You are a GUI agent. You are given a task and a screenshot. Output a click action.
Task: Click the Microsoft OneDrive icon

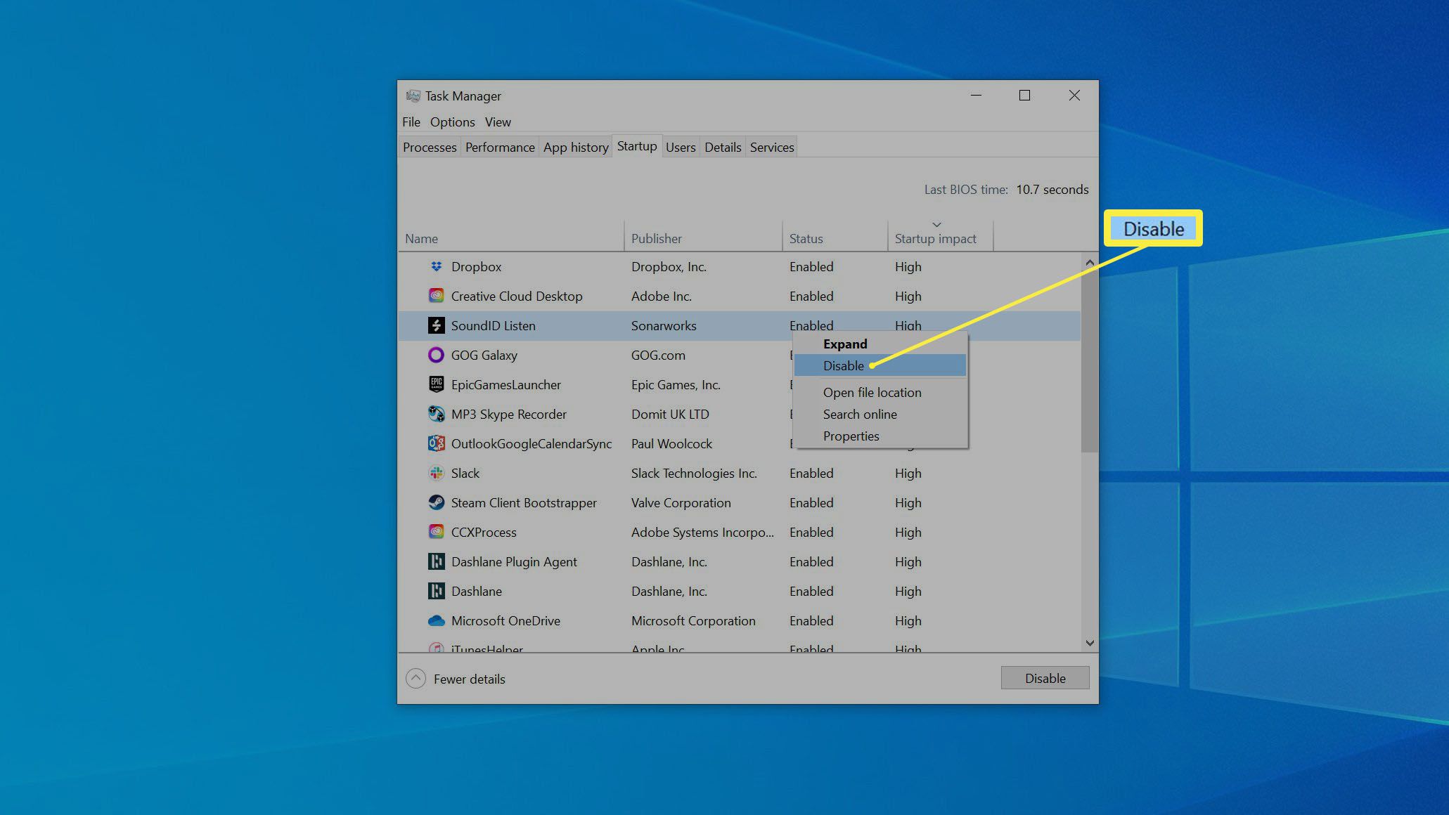click(x=434, y=620)
